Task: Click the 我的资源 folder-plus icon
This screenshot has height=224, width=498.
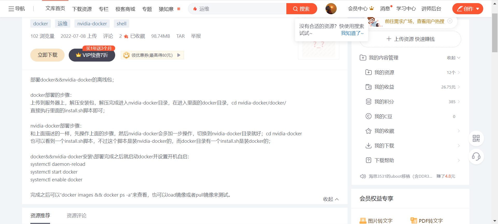Action: click(x=369, y=72)
